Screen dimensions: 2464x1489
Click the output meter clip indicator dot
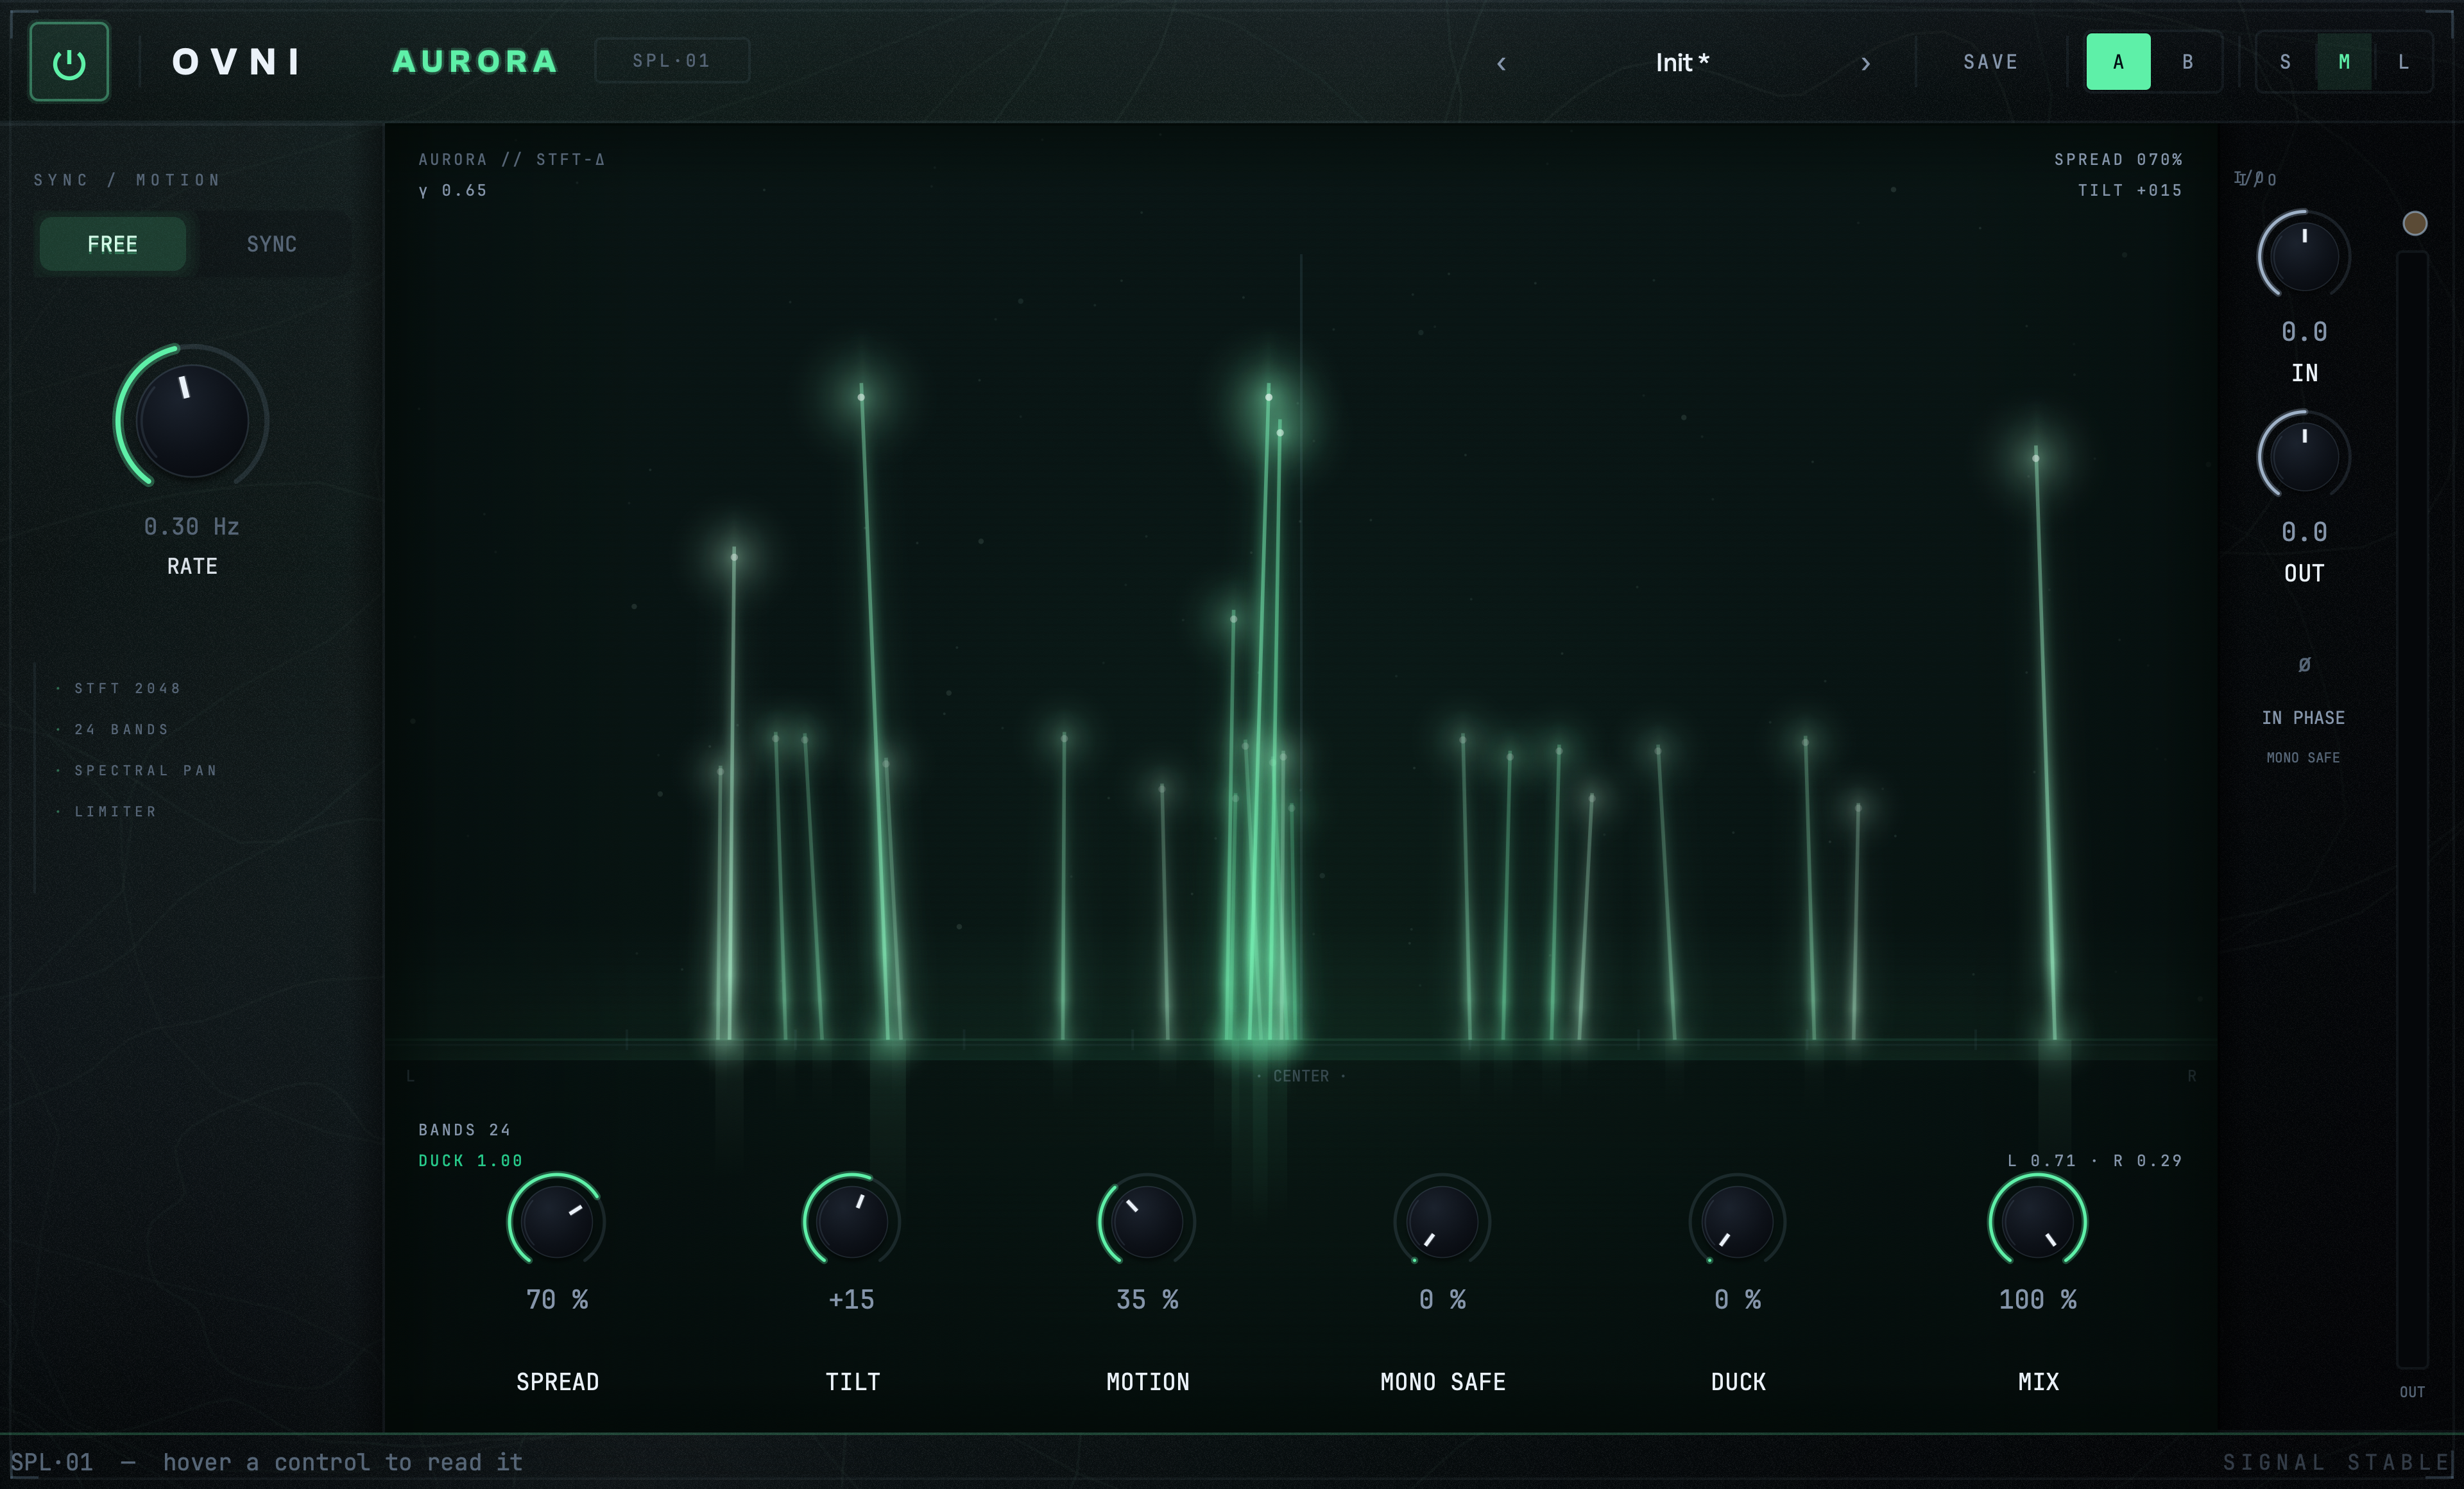tap(2414, 223)
